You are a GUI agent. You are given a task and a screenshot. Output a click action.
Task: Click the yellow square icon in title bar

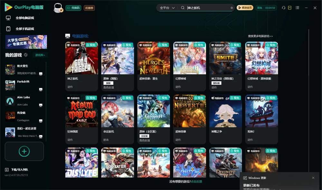pyautogui.click(x=290, y=8)
